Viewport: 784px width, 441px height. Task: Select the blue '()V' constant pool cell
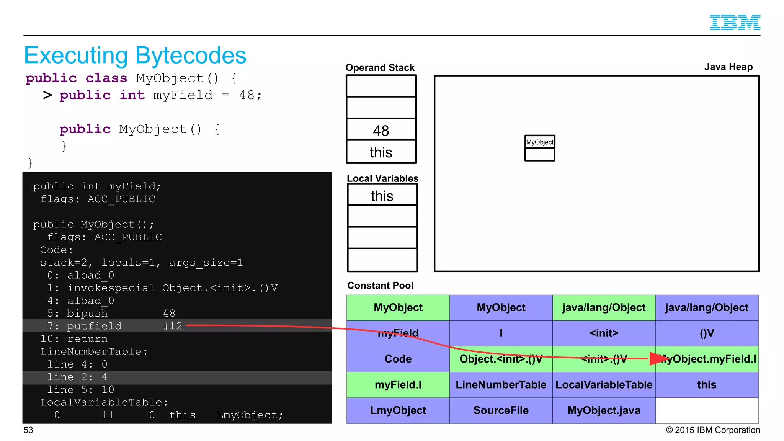[707, 333]
